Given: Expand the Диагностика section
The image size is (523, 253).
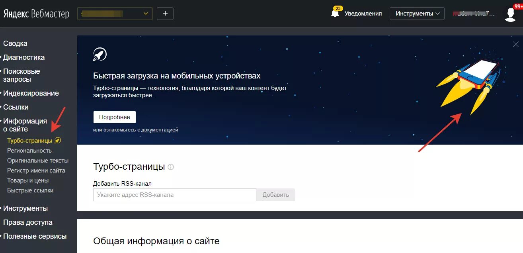Looking at the screenshot, I should [23, 57].
